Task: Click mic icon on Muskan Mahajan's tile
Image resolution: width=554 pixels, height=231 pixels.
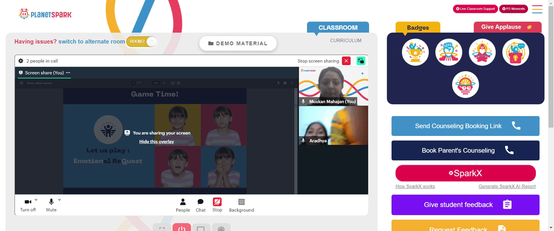Action: pos(303,102)
